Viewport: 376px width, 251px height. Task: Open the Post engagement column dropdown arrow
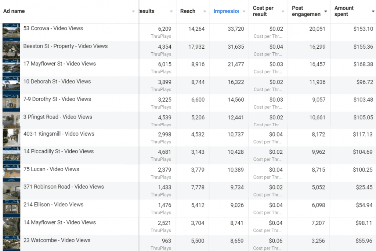(326, 11)
